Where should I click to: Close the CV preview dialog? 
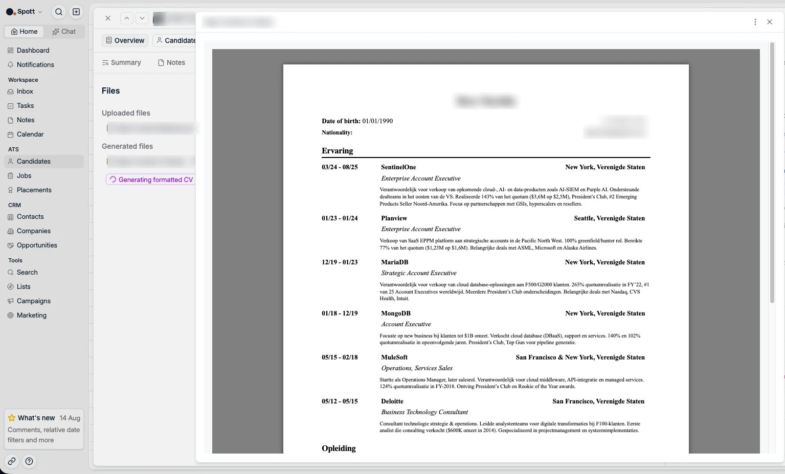770,22
